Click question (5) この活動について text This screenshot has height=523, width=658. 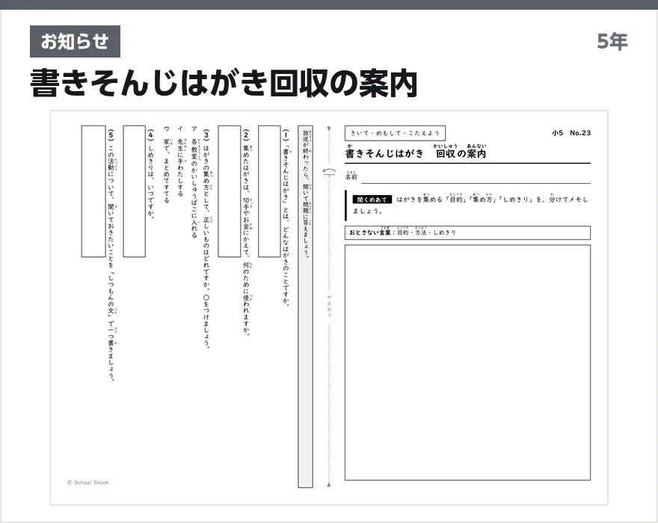coord(111,255)
